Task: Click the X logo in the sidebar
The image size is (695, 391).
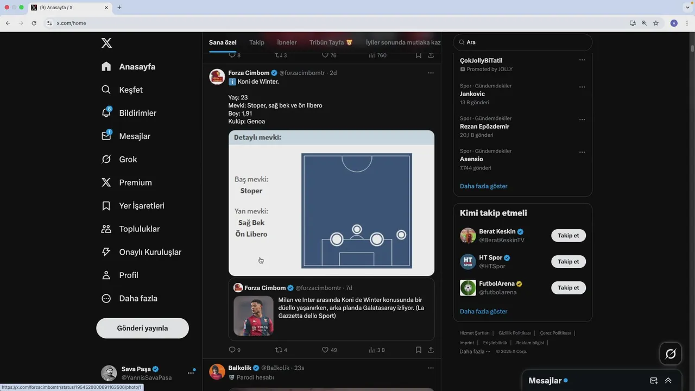Action: (106, 43)
